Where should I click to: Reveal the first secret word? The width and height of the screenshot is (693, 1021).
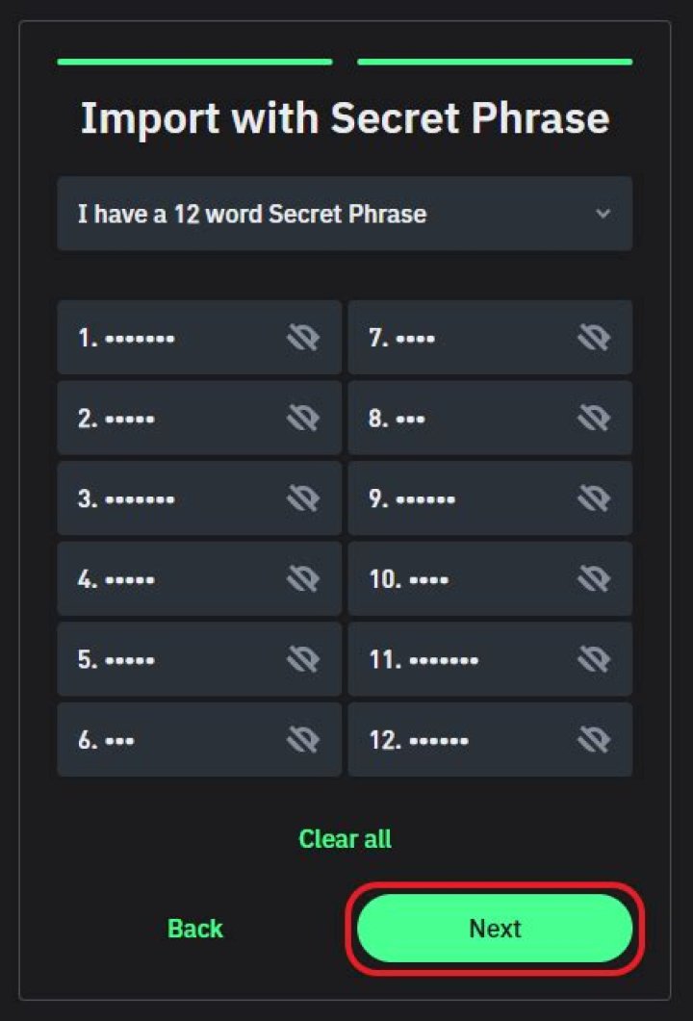click(x=304, y=338)
